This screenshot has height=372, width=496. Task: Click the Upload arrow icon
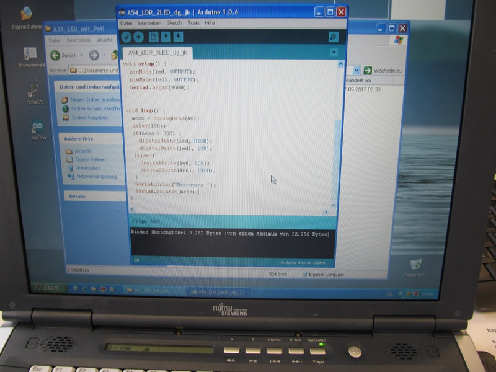138,37
